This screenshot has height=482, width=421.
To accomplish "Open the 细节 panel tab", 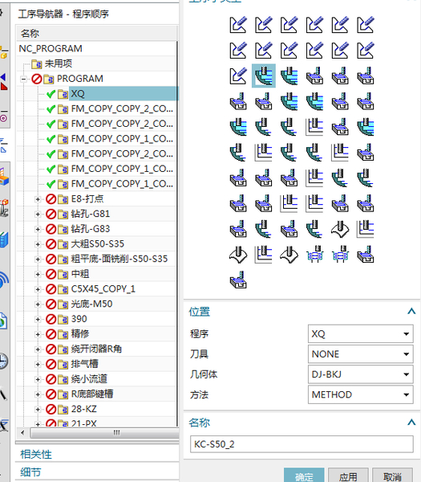I will coord(30,472).
